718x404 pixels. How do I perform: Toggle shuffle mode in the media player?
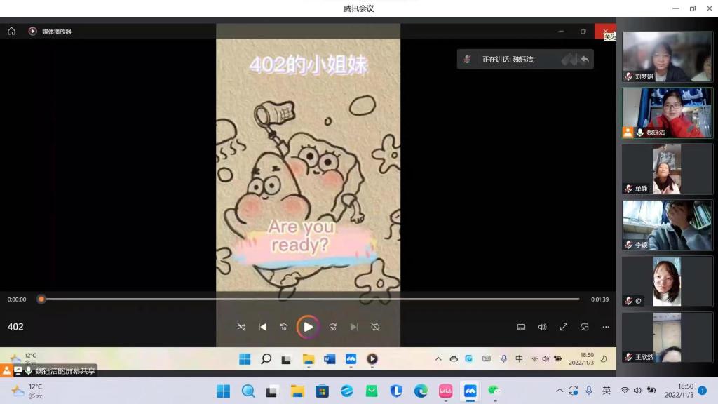tap(241, 327)
